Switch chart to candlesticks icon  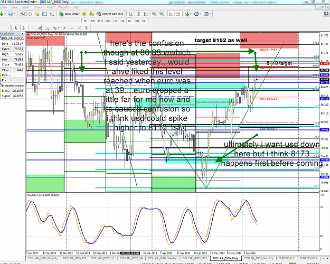pyautogui.click(x=138, y=14)
